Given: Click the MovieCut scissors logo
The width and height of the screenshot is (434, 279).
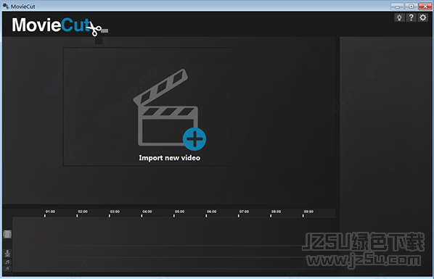Looking at the screenshot, I should coord(60,25).
